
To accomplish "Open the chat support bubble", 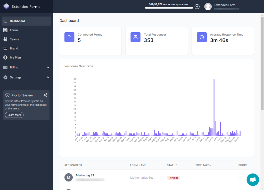I will tap(253, 180).
